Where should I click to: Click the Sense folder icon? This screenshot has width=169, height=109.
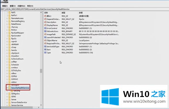click(x=9, y=99)
